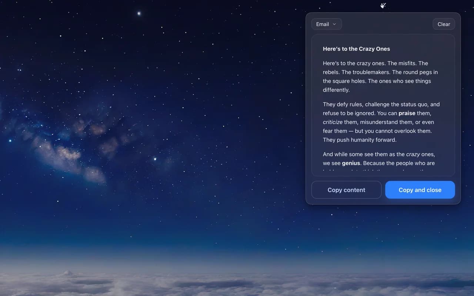Click Copy and close
This screenshot has width=474, height=296.
(x=420, y=189)
